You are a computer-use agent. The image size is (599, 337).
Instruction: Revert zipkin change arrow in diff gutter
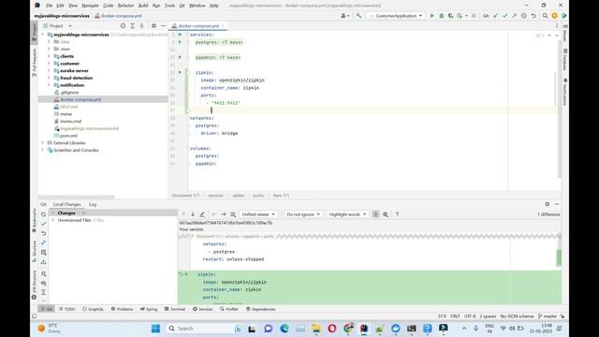[x=181, y=274]
